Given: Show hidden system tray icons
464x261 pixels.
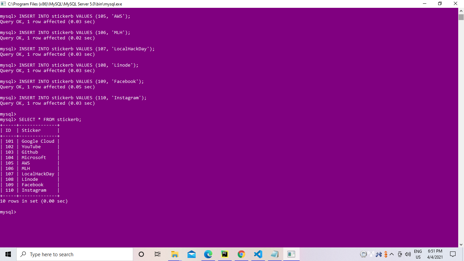Looking at the screenshot, I should coord(392,254).
